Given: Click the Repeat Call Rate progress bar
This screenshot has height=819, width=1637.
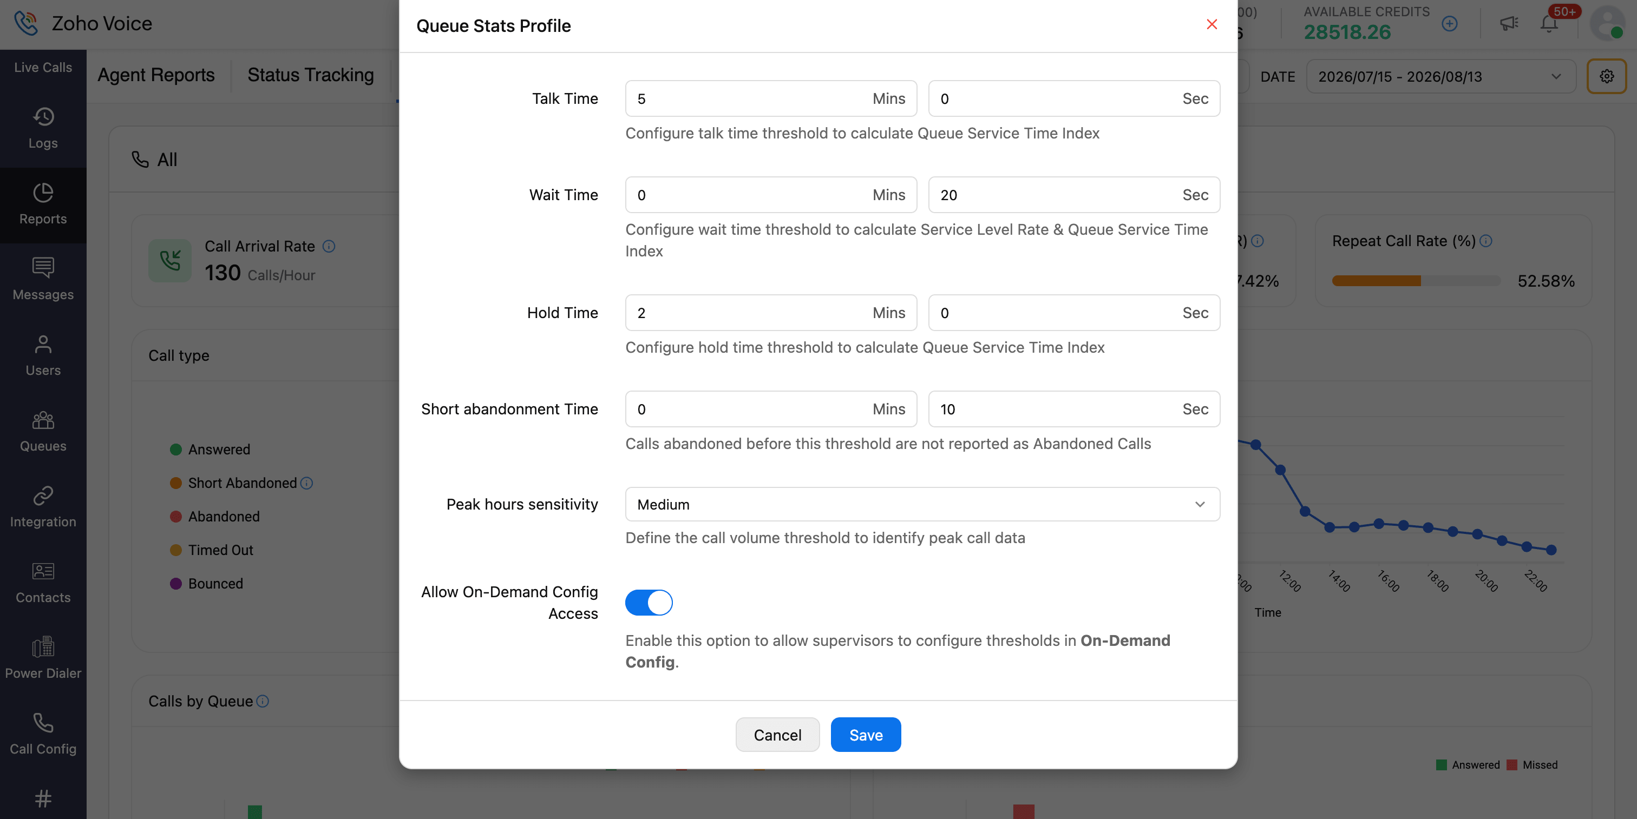Looking at the screenshot, I should pos(1416,281).
